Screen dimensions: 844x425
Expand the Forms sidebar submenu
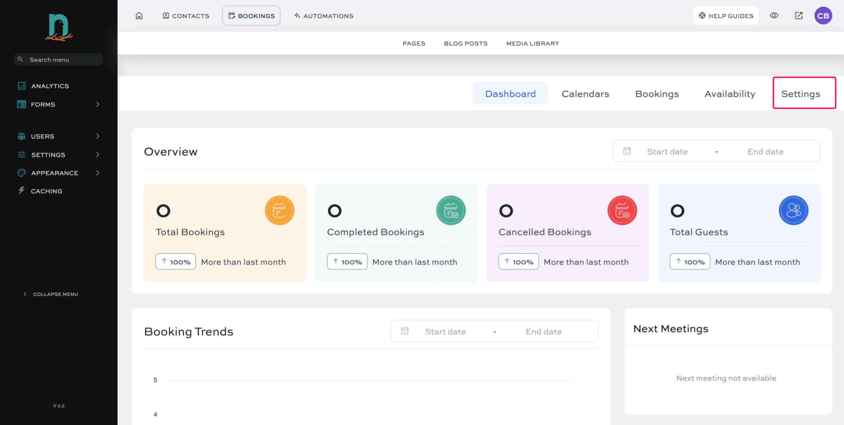coord(98,104)
